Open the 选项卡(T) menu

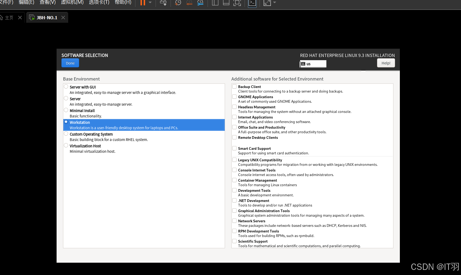(99, 2)
